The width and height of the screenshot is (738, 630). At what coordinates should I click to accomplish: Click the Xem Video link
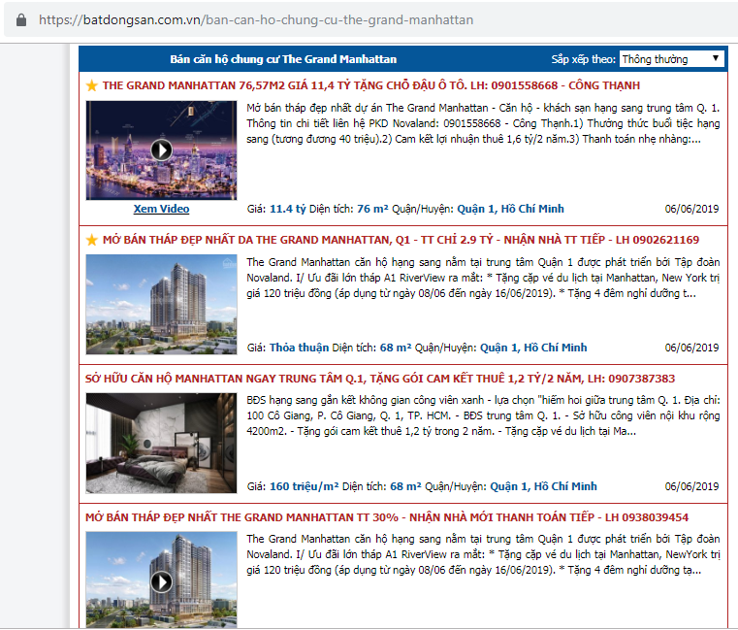pyautogui.click(x=161, y=209)
